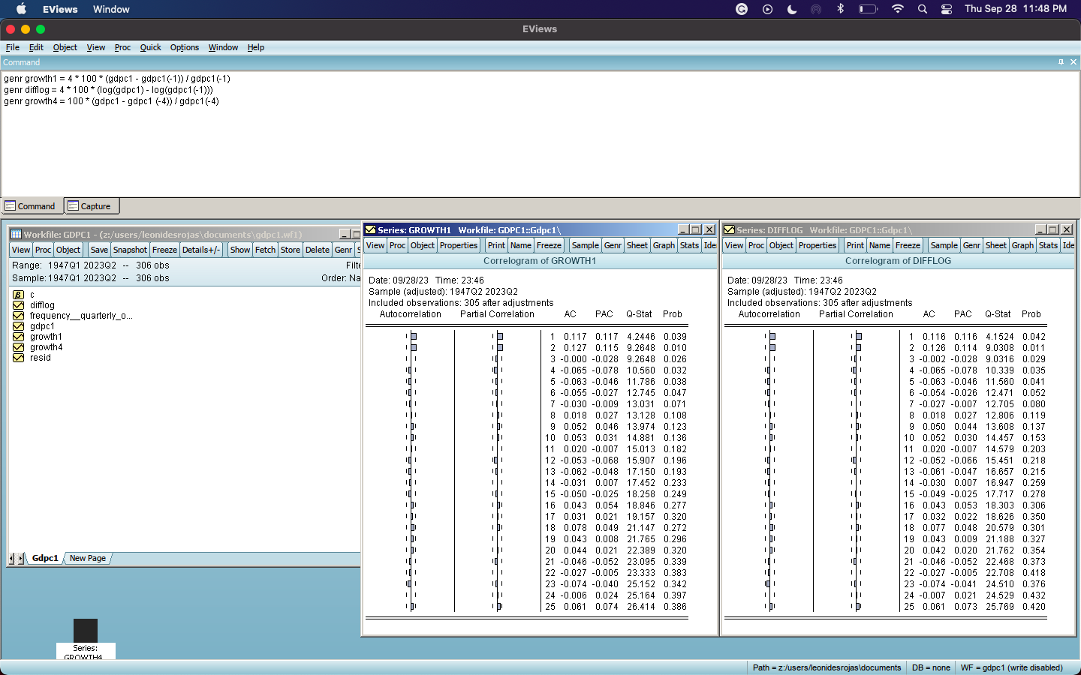Open Object dropdown in workfile toolbar

click(x=68, y=250)
